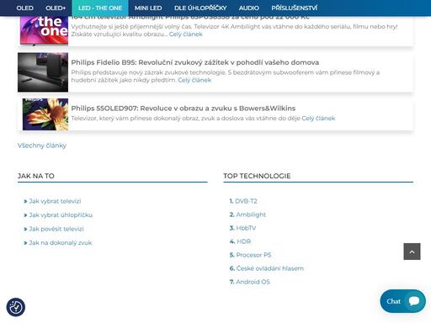Open Procesor P5 technology link
Image resolution: width=431 pixels, height=323 pixels.
253,255
